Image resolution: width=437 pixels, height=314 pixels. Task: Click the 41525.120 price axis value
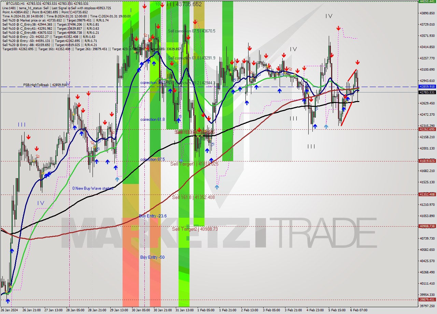coord(427,182)
